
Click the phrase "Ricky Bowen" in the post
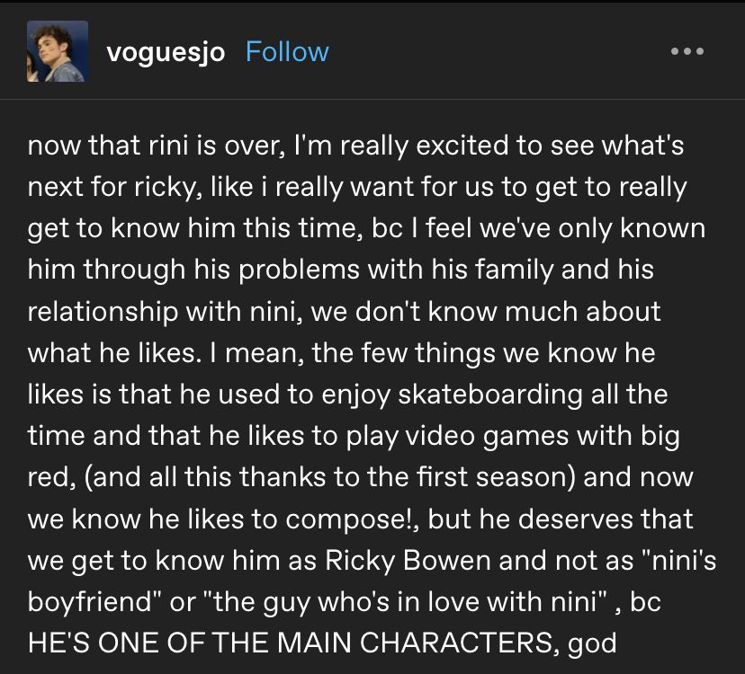(x=408, y=561)
